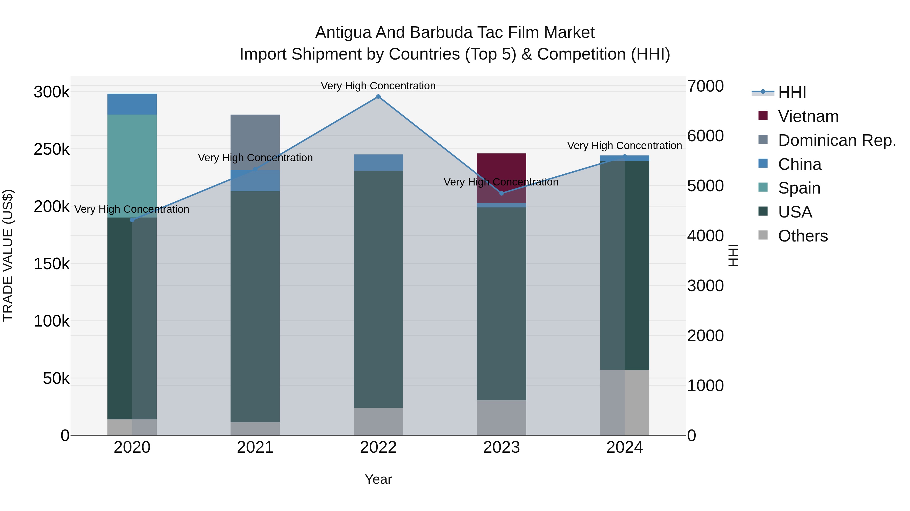Click the 'TRADE VALUE (US$)' axis title

pos(8,255)
